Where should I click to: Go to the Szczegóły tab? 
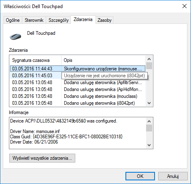(x=59, y=20)
